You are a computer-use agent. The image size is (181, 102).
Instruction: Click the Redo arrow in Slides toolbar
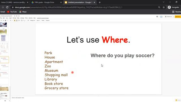(3, 20)
